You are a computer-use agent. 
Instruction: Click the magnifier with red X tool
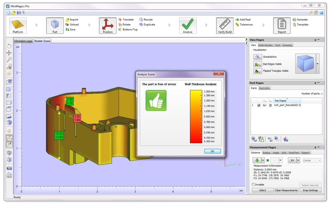click(x=9, y=67)
